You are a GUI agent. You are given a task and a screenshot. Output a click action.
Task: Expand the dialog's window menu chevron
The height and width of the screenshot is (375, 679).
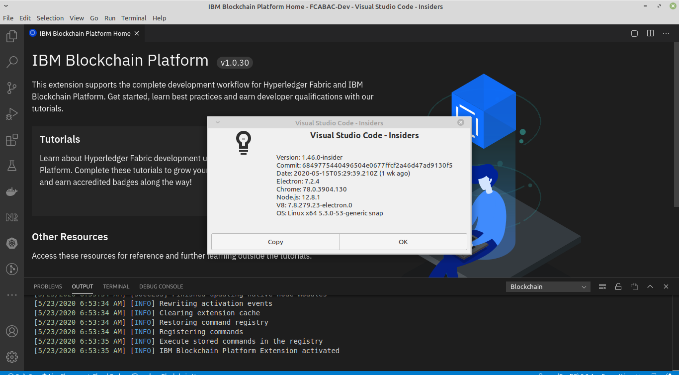217,122
